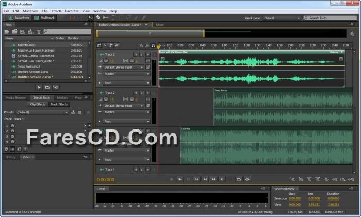Adjust Track 2 volume knob
The height and width of the screenshot is (217, 361).
click(106, 99)
